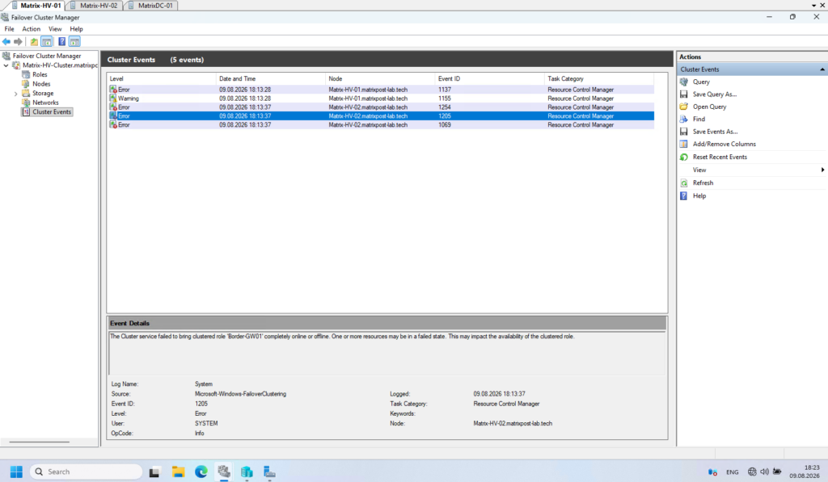Click the taskbar Search box
The height and width of the screenshot is (482, 828).
[x=86, y=472]
